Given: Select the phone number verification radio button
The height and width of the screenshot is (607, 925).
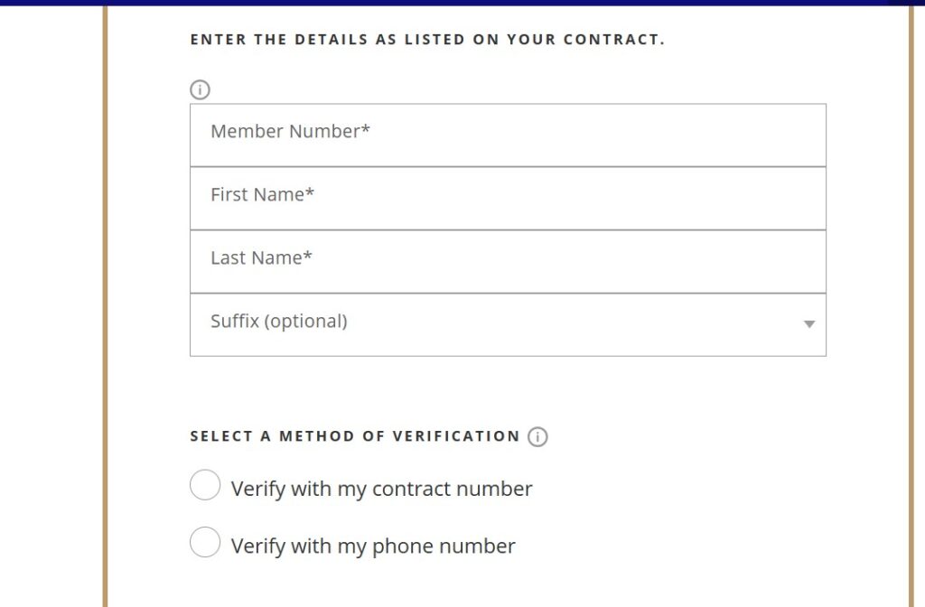Looking at the screenshot, I should [205, 542].
